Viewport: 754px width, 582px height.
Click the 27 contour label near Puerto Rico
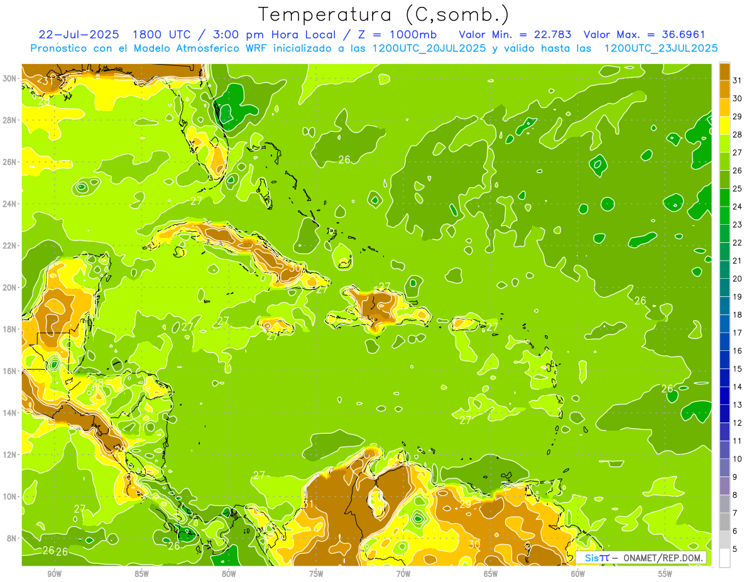[x=492, y=327]
